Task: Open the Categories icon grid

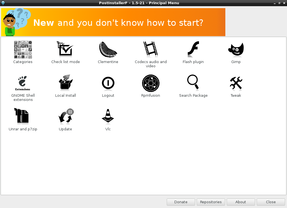Action: [x=23, y=50]
